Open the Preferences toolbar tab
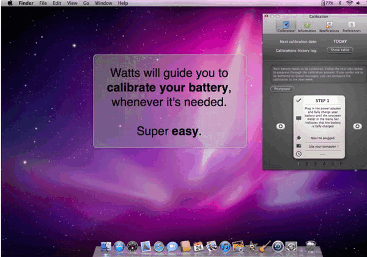This screenshot has width=367, height=257. point(352,27)
